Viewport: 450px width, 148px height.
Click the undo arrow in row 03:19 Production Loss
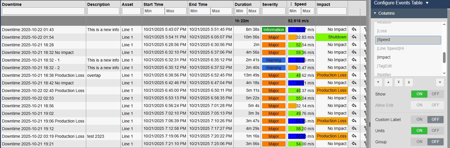[x=354, y=136]
